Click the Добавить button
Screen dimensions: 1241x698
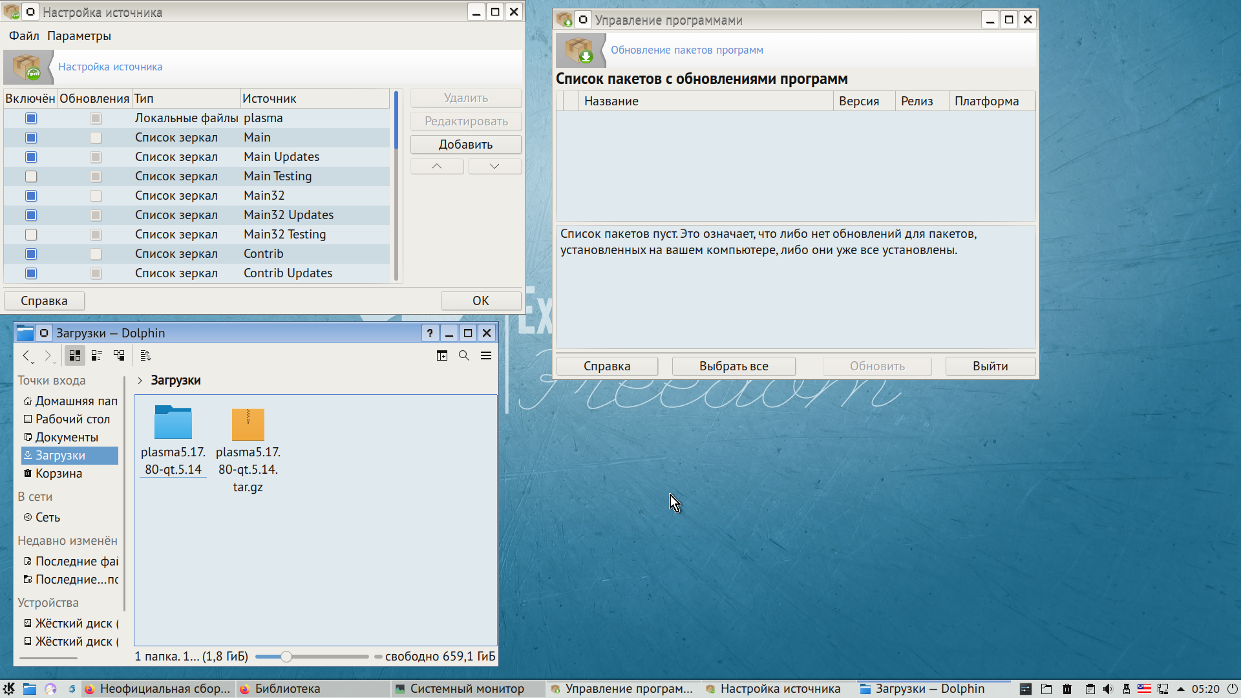tap(465, 144)
